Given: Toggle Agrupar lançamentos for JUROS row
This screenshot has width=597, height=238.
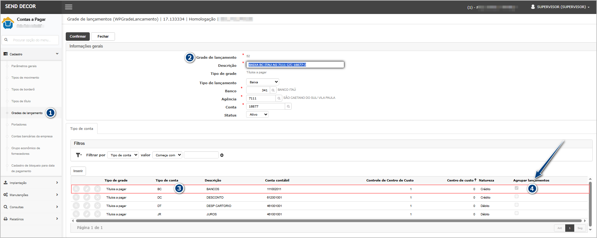Looking at the screenshot, I should pyautogui.click(x=517, y=213).
